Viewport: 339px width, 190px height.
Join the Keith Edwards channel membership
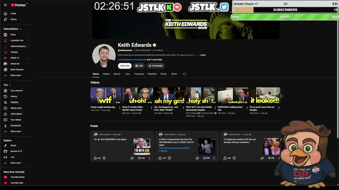[139, 66]
